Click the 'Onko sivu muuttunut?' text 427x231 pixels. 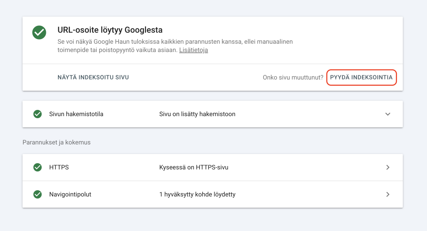click(x=293, y=77)
